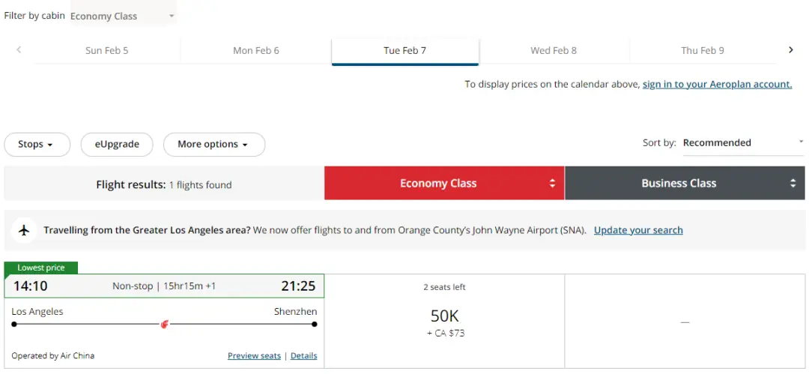Open the Sort by Recommended dropdown

(743, 143)
